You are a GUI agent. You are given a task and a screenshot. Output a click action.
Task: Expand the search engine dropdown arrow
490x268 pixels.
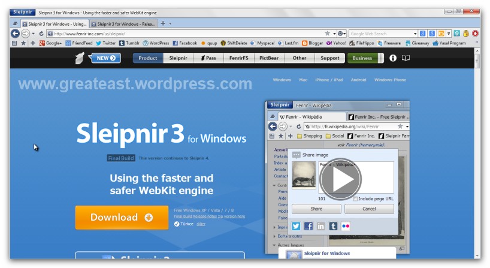click(x=415, y=34)
